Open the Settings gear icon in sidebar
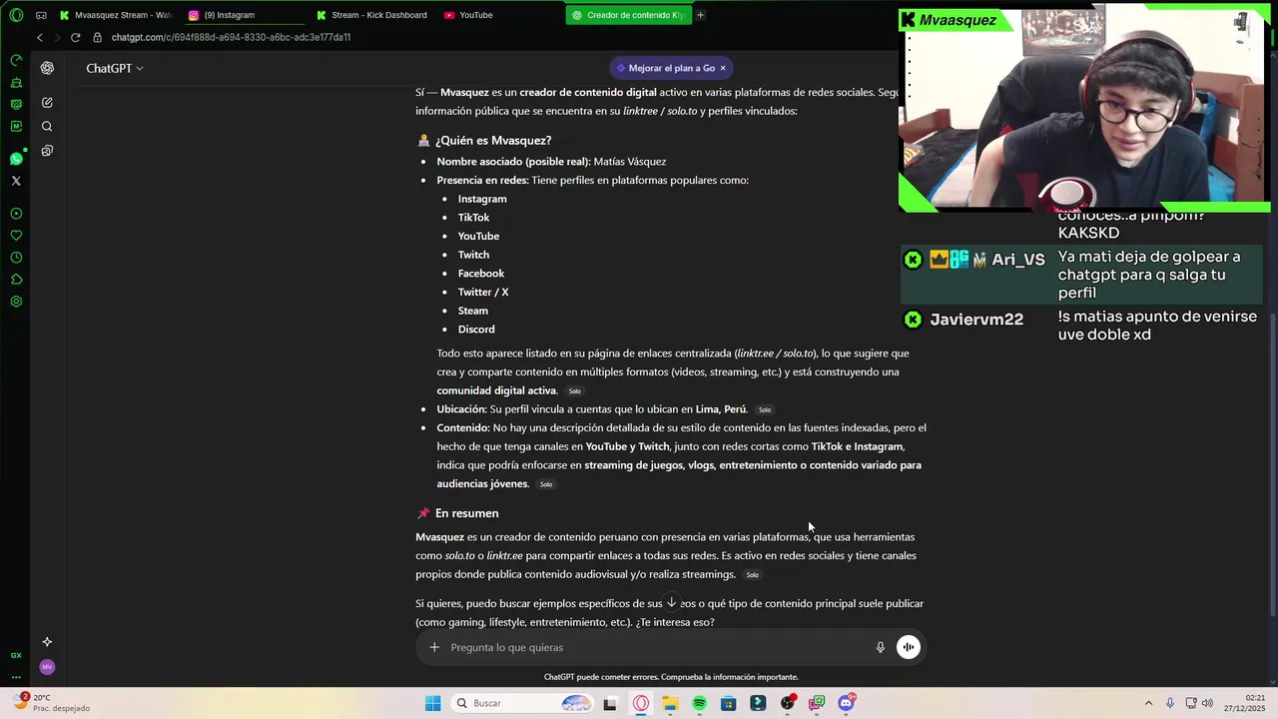Viewport: 1278px width, 719px height. click(x=16, y=302)
